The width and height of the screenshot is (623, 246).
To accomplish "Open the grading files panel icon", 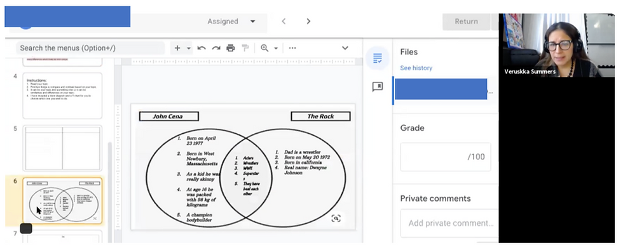I will (378, 58).
